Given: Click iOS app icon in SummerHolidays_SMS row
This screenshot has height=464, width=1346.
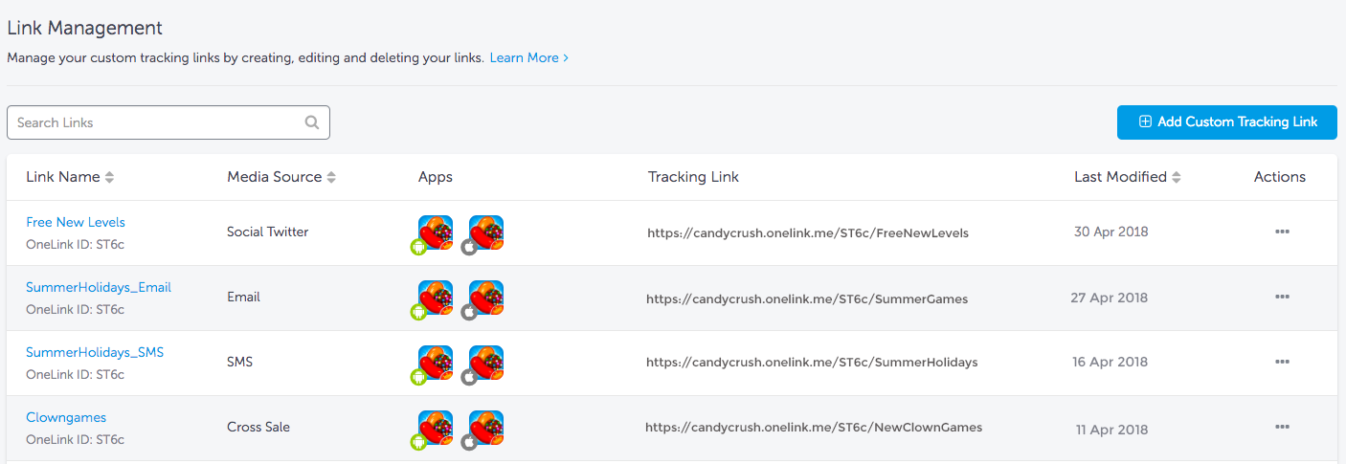Looking at the screenshot, I should (483, 363).
